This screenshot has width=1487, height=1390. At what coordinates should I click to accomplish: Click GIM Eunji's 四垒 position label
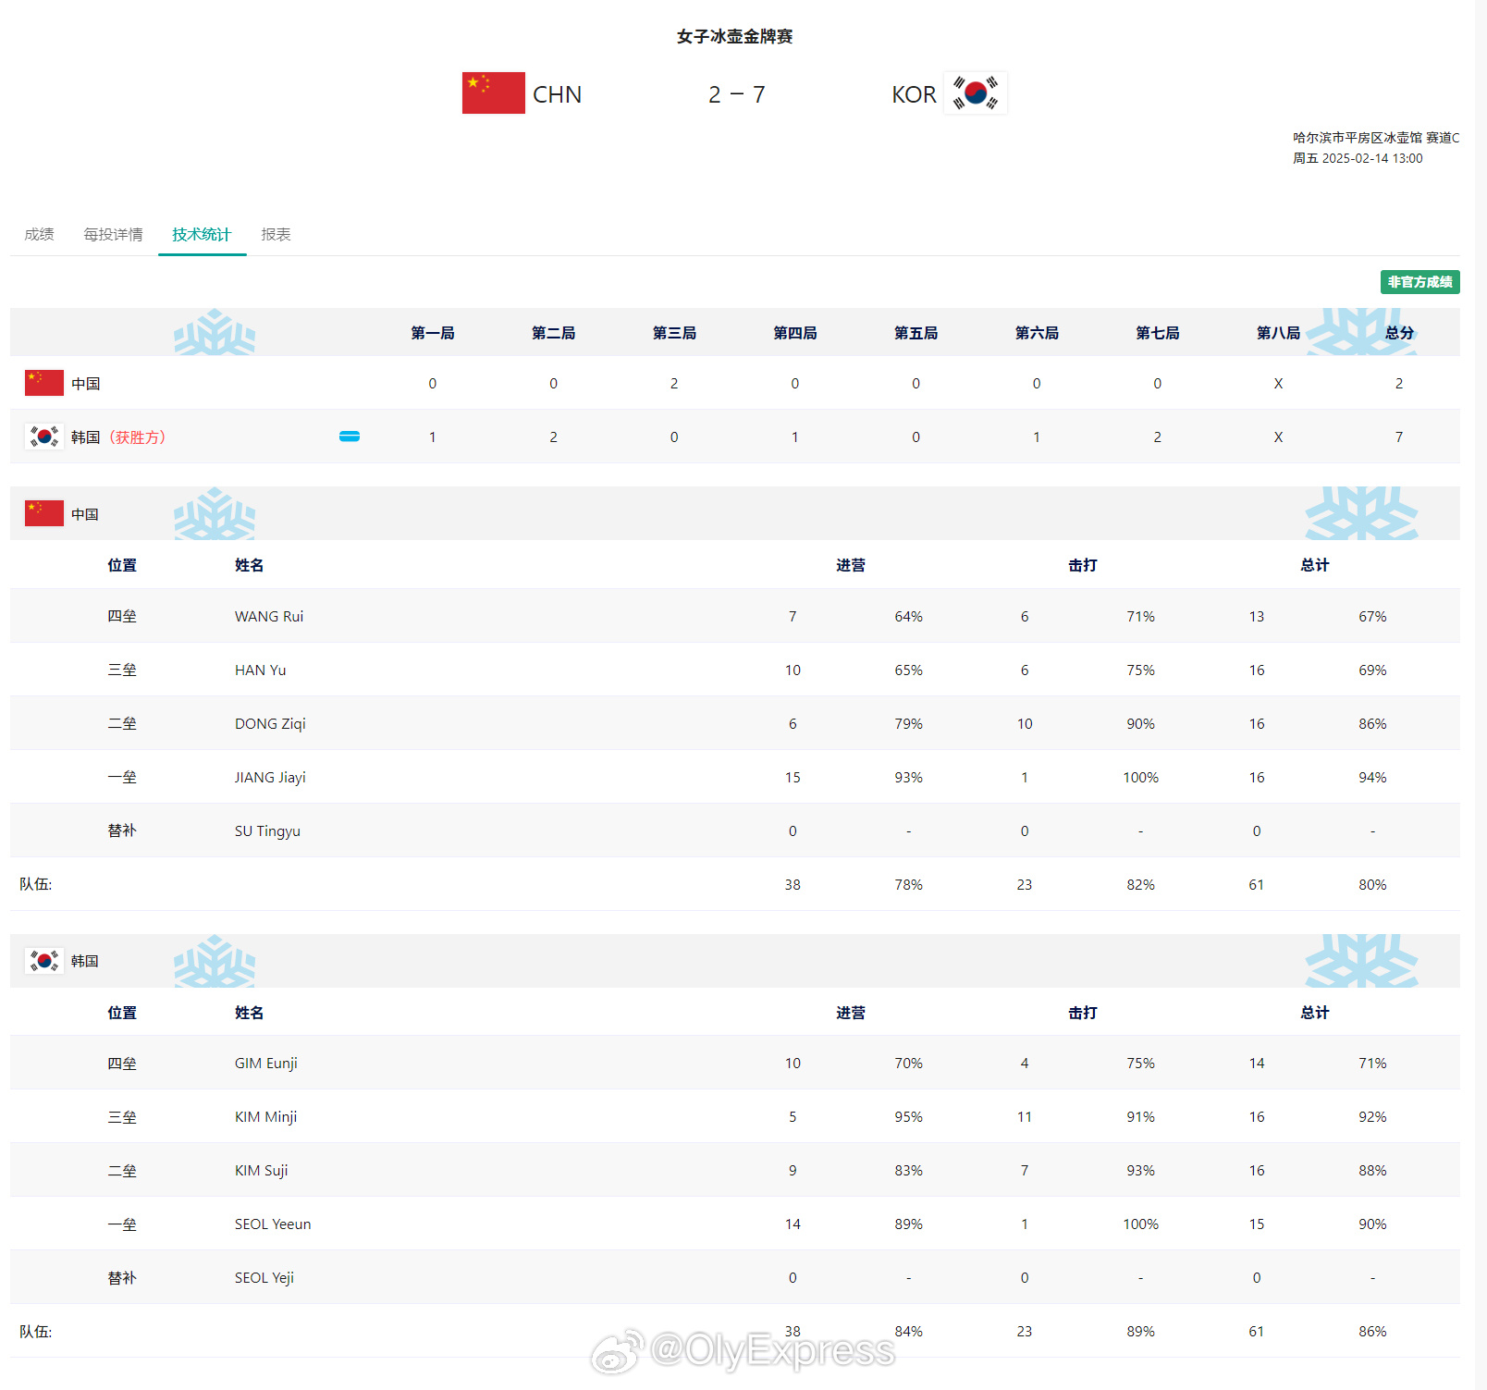click(122, 1064)
